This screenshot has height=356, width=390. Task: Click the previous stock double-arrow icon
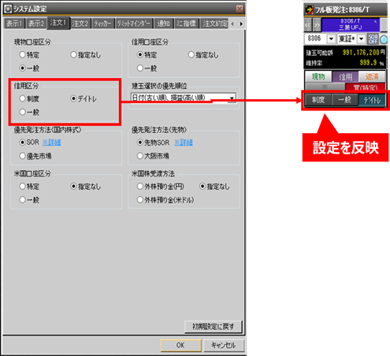pos(308,25)
